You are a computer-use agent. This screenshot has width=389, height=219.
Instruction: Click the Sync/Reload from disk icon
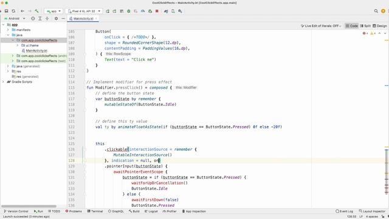pos(13,11)
